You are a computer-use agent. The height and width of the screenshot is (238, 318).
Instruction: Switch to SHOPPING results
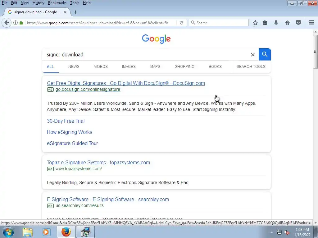pyautogui.click(x=184, y=67)
